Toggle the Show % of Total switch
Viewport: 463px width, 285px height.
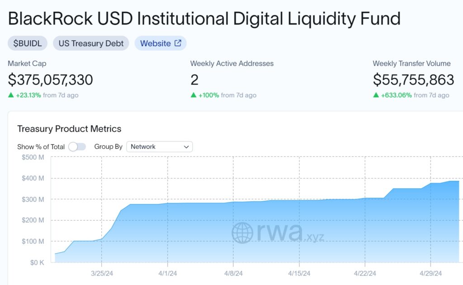[77, 147]
